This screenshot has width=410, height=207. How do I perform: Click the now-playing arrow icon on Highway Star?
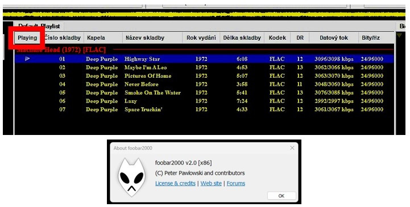pyautogui.click(x=27, y=59)
